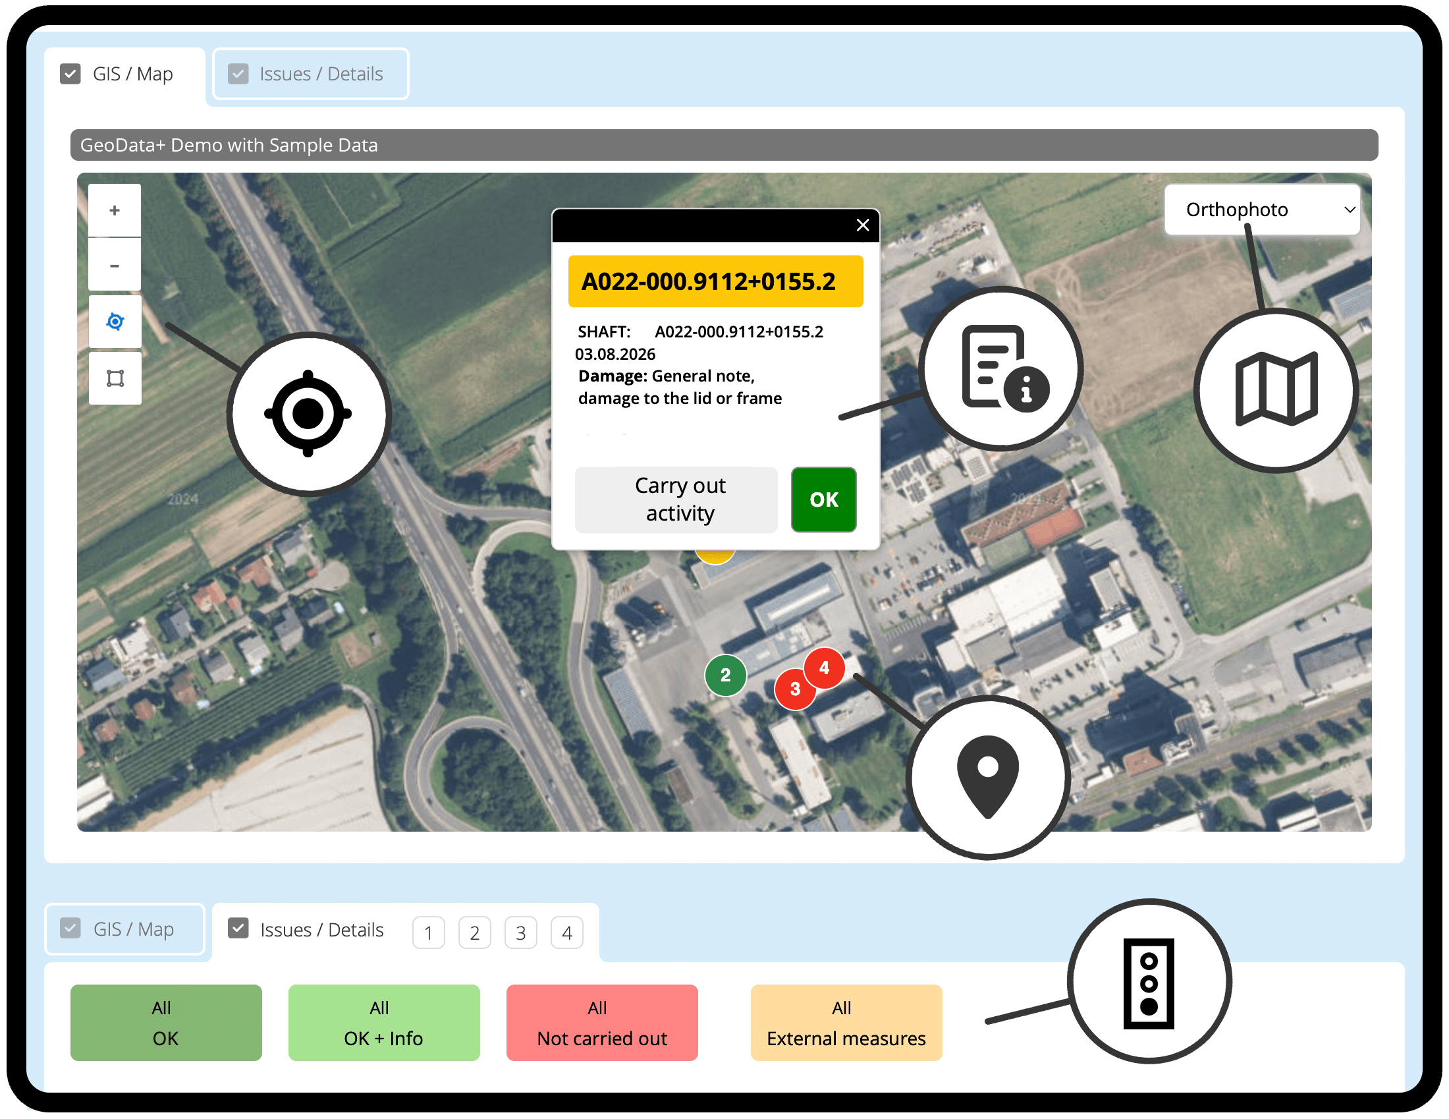Click the zoom in control on the map
1449x1119 pixels.
114,209
